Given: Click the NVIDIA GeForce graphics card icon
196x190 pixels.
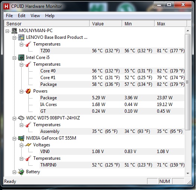Looking at the screenshot, I should (x=21, y=138).
